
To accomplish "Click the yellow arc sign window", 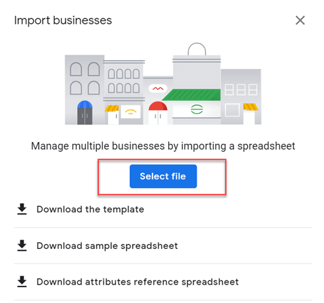I will click(131, 112).
